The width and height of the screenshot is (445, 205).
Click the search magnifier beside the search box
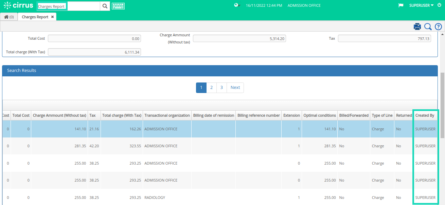click(x=105, y=6)
